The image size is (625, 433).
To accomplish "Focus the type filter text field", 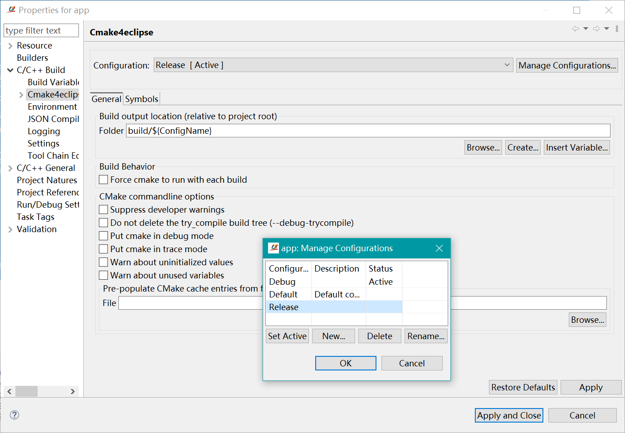I will (x=41, y=30).
